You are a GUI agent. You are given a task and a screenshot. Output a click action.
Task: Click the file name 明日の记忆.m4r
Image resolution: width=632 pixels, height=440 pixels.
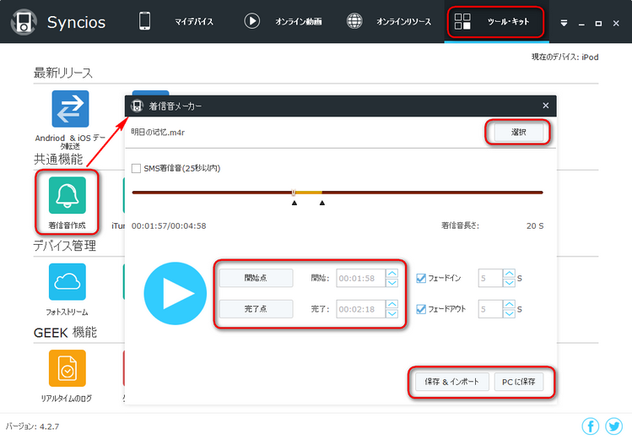coord(158,133)
